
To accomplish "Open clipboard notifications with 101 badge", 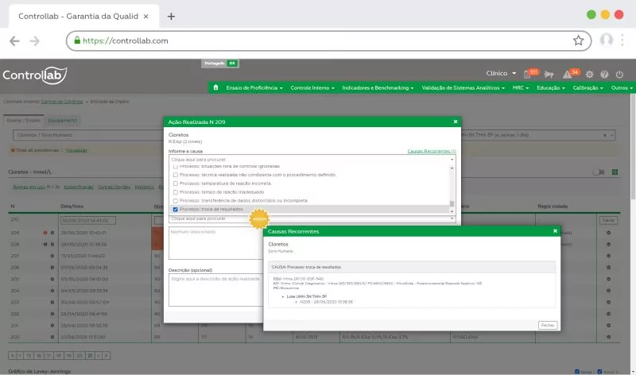I will [x=530, y=73].
